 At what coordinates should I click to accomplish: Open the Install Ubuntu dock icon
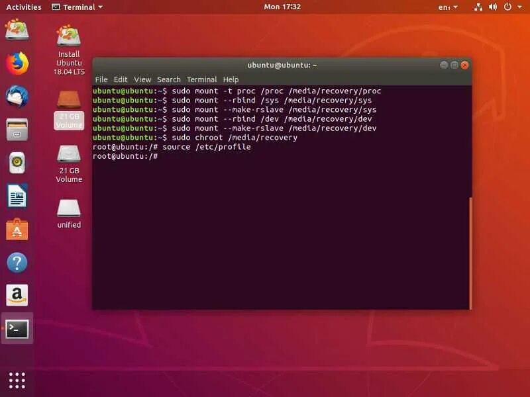[x=17, y=30]
